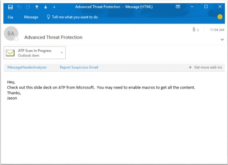The width and height of the screenshot is (228, 165).
Task: Go to previous item with up arrow
Action: coord(37,7)
